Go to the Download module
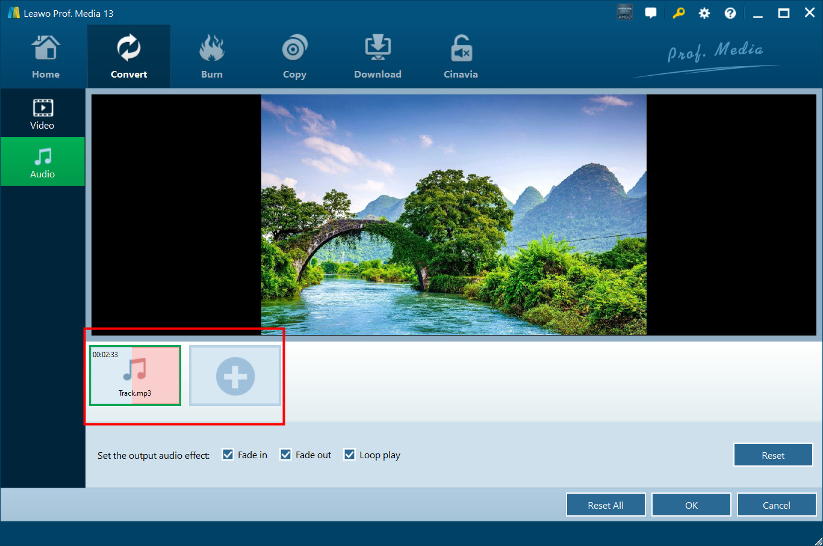Viewport: 823px width, 546px height. (x=377, y=58)
